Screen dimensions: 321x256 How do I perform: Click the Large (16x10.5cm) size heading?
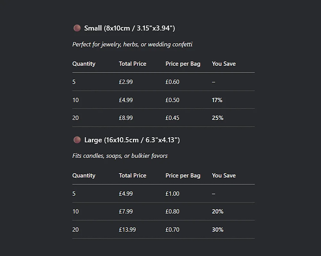(x=132, y=140)
